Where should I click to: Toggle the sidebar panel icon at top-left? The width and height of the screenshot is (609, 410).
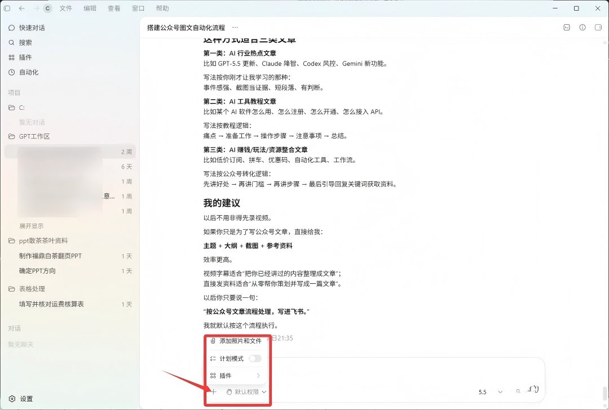point(7,8)
